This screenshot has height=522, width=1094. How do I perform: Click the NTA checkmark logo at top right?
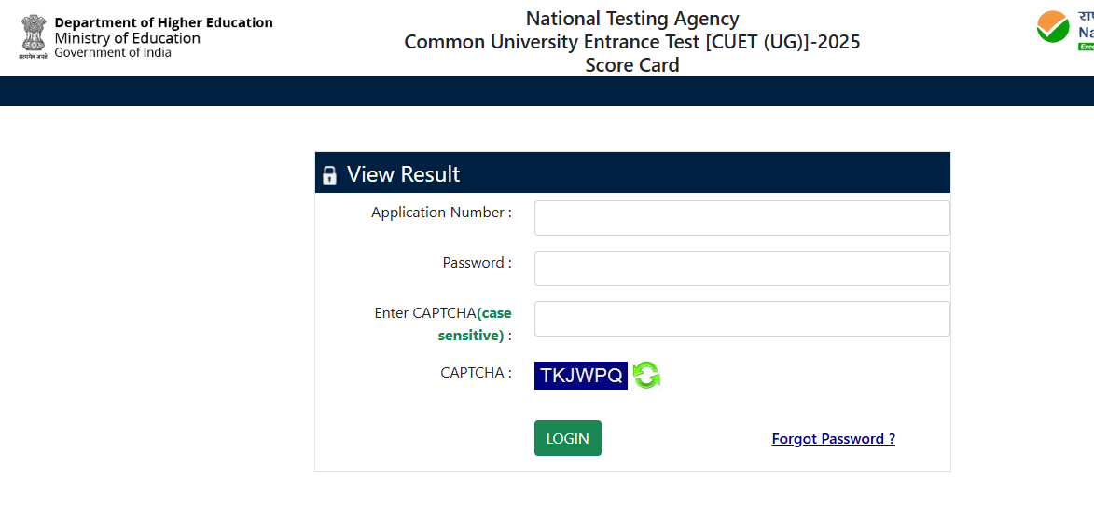click(x=1053, y=27)
